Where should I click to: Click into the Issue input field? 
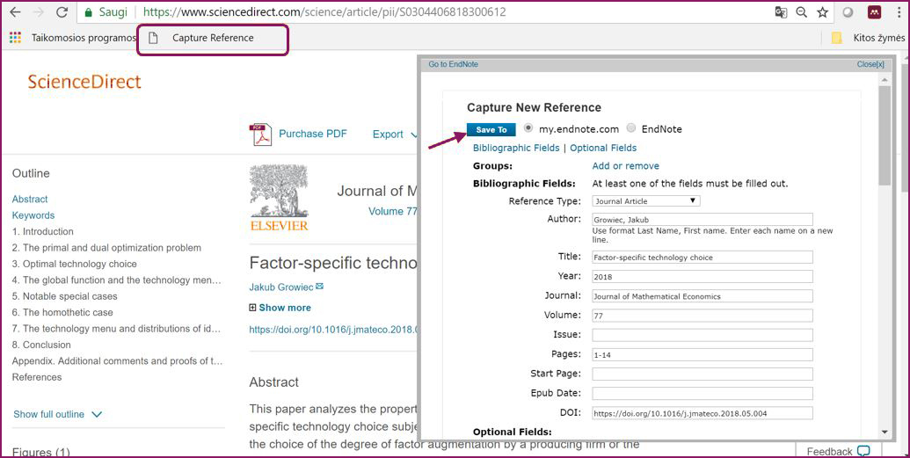[702, 335]
